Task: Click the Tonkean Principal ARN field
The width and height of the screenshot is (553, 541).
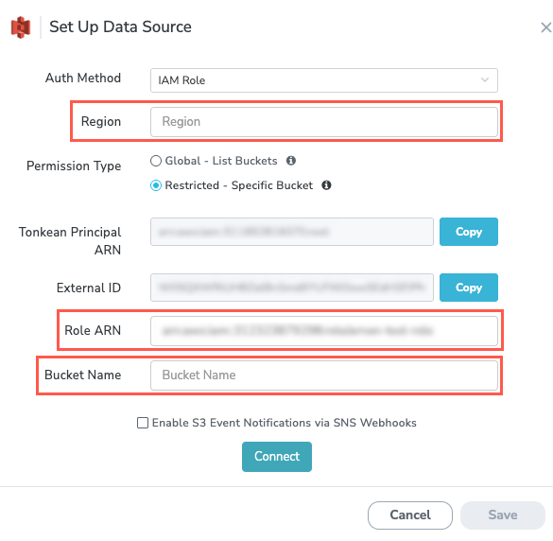Action: tap(292, 232)
